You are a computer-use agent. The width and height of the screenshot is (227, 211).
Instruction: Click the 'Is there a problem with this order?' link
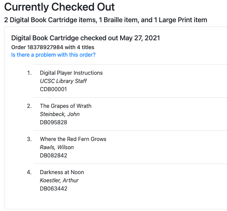pos(53,55)
